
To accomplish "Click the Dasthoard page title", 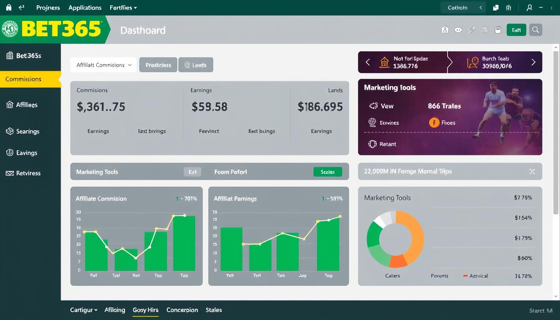I will tap(143, 30).
